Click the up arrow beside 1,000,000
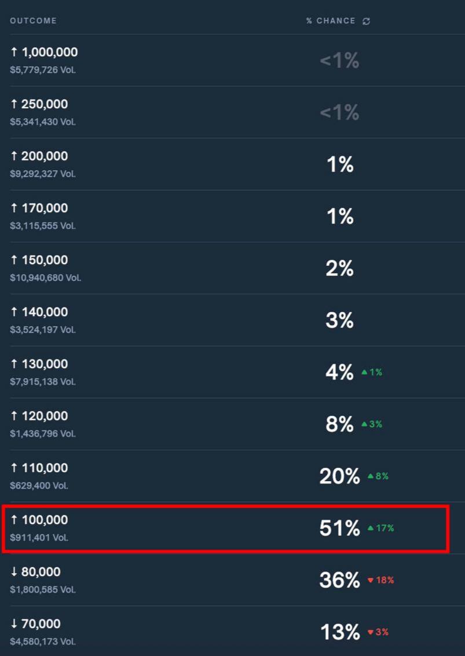 pyautogui.click(x=14, y=52)
